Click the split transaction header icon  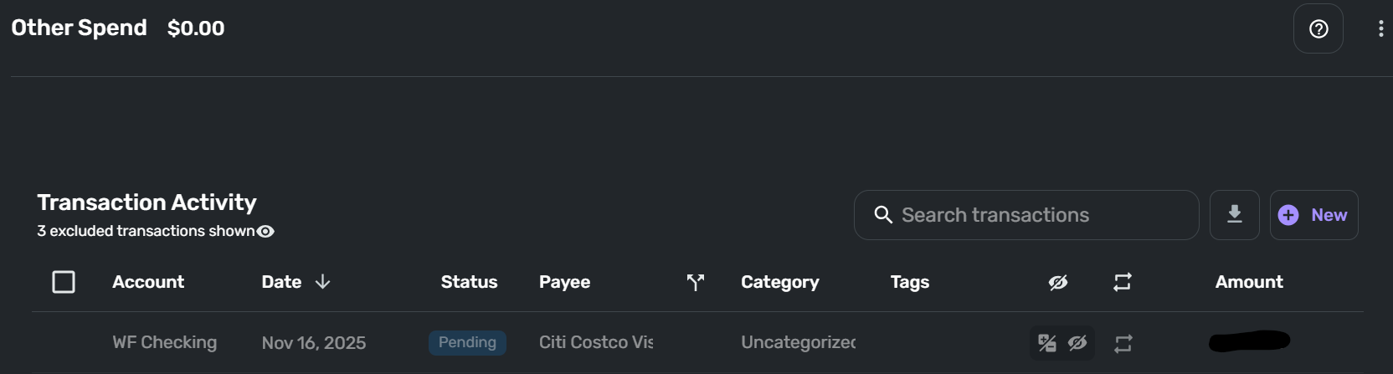(695, 283)
